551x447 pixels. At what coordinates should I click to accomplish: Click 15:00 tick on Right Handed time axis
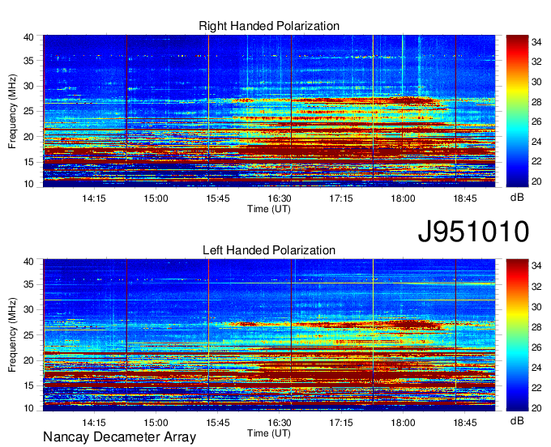tap(156, 198)
